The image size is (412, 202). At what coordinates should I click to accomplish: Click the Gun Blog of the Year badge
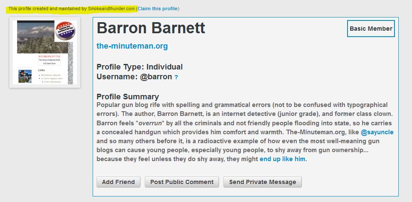pos(66,31)
